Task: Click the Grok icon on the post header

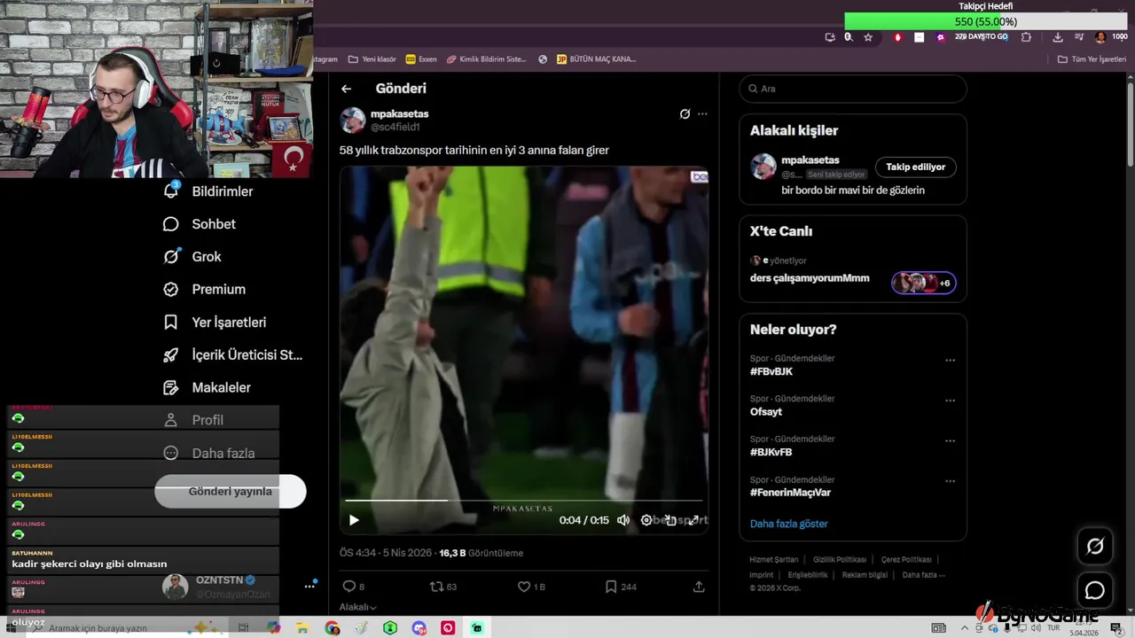Action: [x=685, y=114]
